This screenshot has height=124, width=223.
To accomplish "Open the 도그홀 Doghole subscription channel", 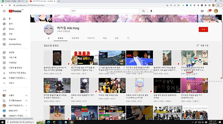I will pyautogui.click(x=14, y=100).
